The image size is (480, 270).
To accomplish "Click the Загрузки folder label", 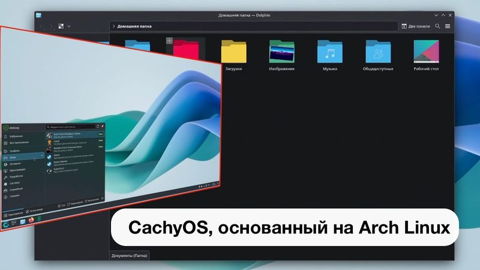I will [x=233, y=69].
